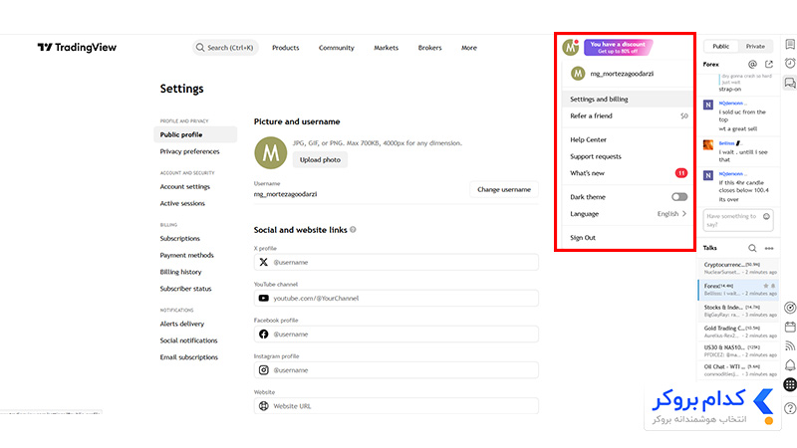
Task: Click the Social and website links help icon
Action: pos(353,230)
